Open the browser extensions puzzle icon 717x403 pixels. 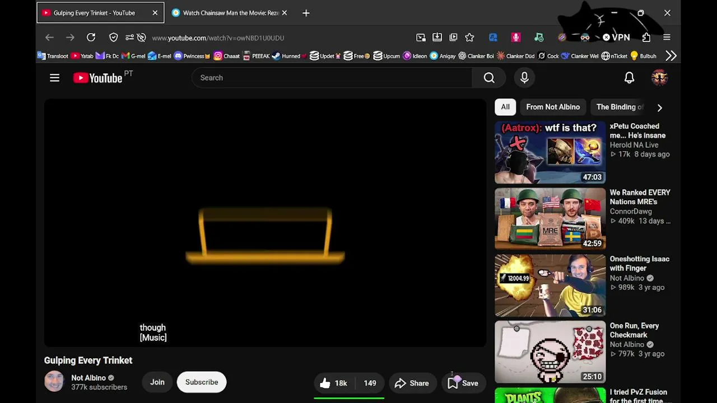coord(646,38)
